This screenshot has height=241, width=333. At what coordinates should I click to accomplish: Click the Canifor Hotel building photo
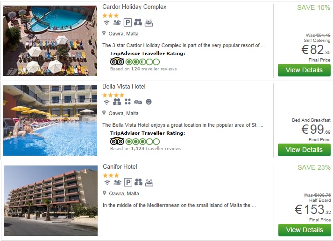(x=50, y=200)
